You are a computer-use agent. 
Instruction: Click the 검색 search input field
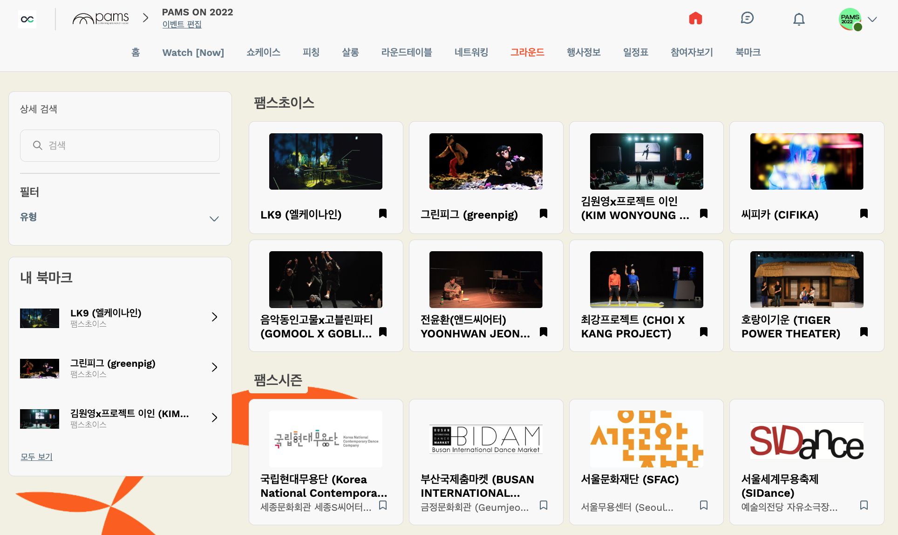[x=120, y=145]
